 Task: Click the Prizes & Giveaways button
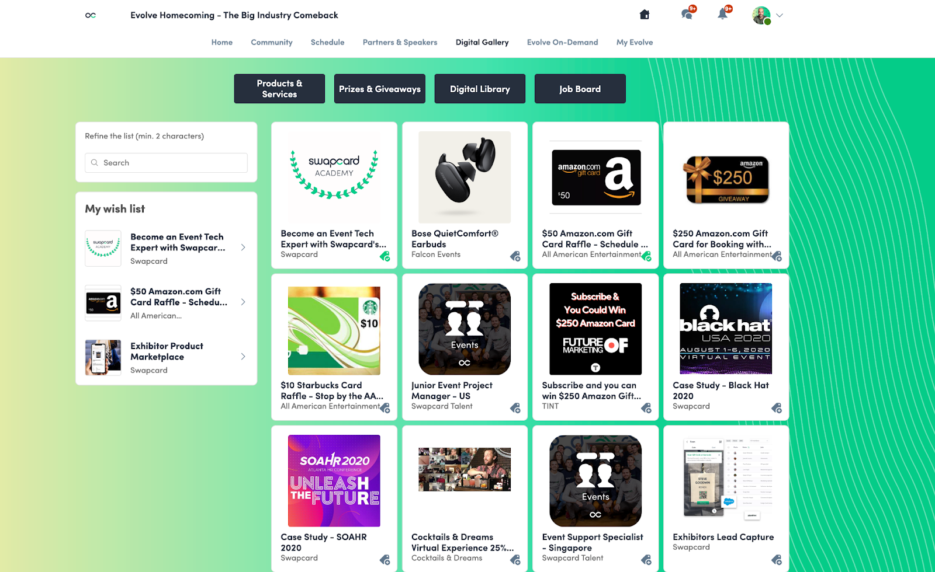[x=380, y=89]
